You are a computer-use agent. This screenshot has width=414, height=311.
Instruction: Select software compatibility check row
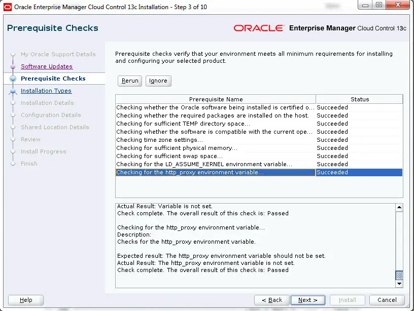259,132
